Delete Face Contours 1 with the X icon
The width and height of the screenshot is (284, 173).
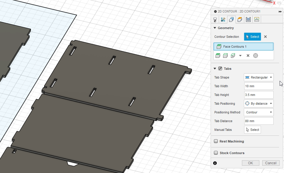[x=248, y=56]
